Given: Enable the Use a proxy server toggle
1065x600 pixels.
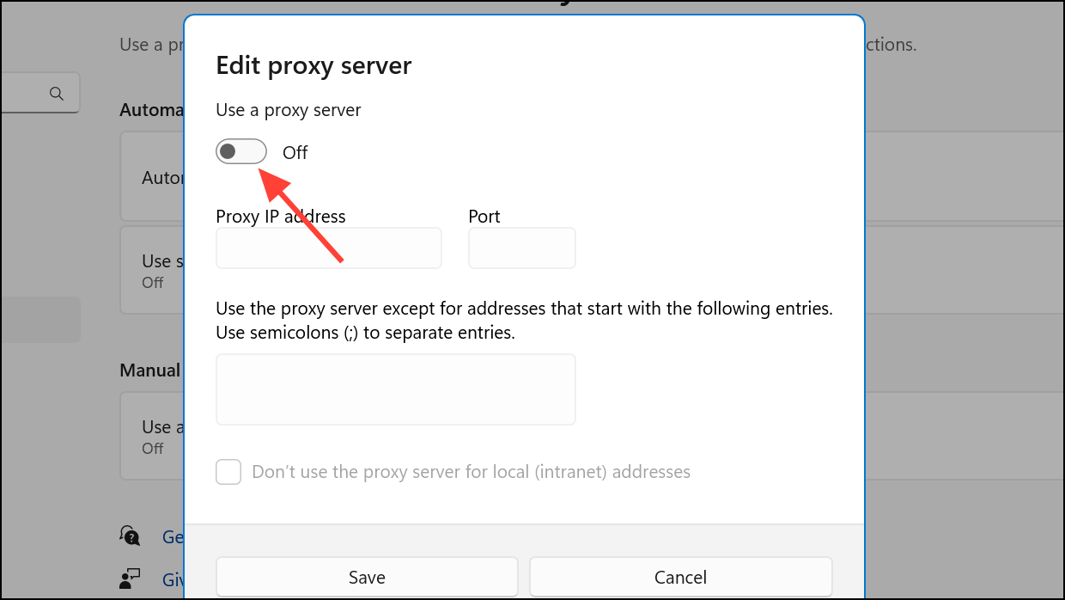Looking at the screenshot, I should (x=241, y=151).
